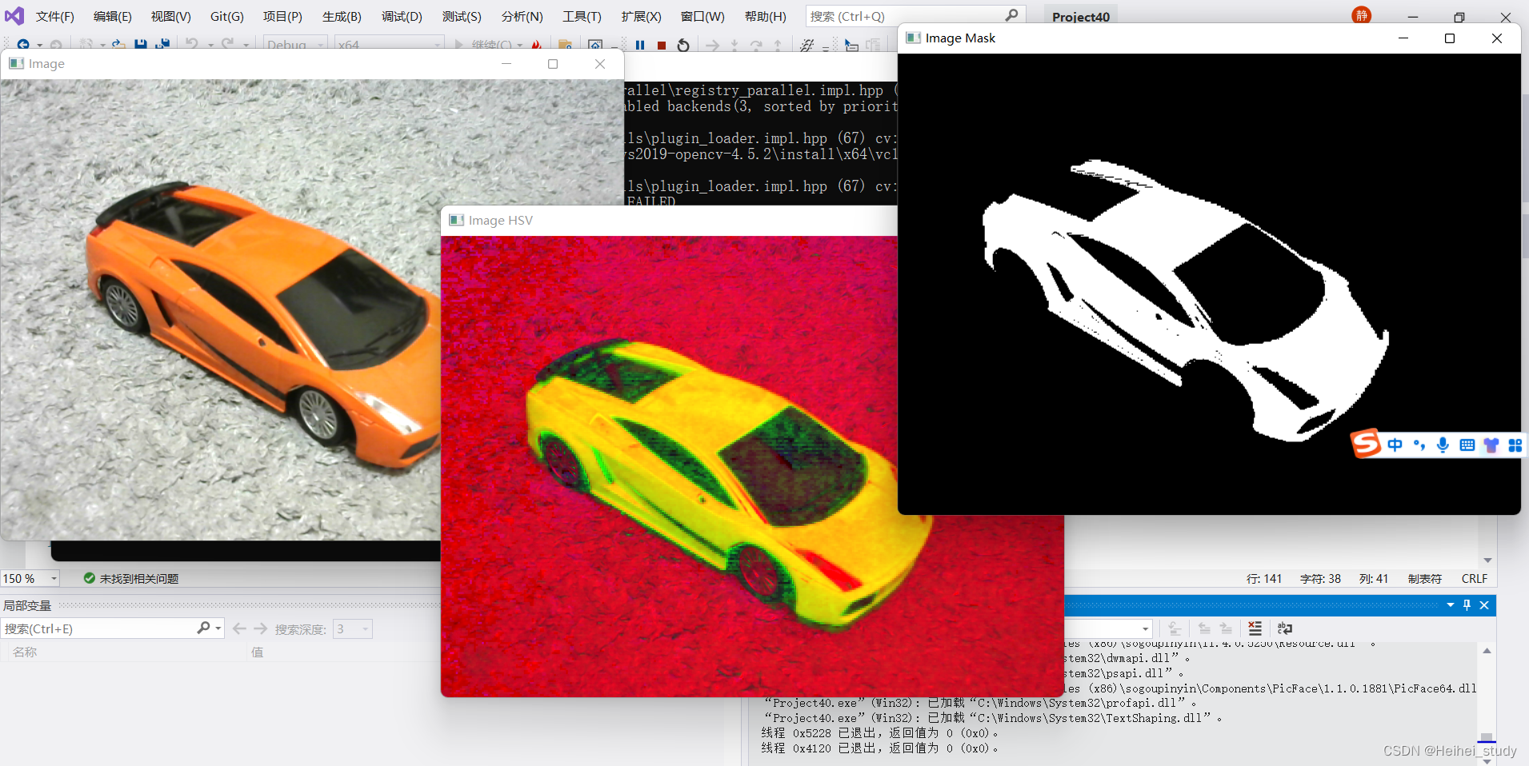The image size is (1529, 766).
Task: Open the Git(G) menu
Action: click(226, 16)
